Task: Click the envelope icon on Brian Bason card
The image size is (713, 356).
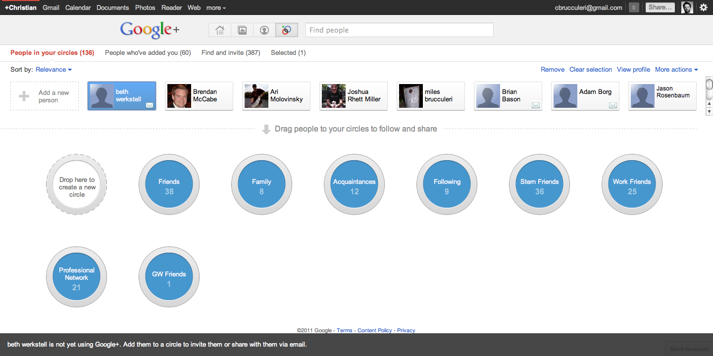Action: click(535, 105)
